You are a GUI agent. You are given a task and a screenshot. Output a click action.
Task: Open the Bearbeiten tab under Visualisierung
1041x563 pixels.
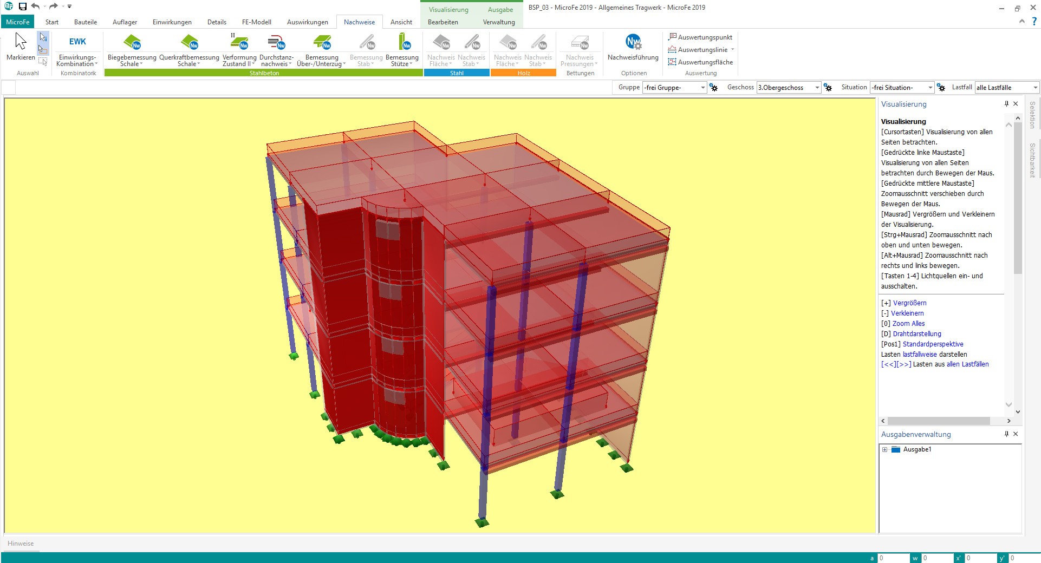click(443, 22)
